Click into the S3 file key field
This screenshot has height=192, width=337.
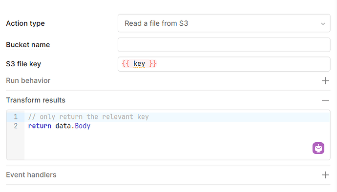tap(224, 64)
